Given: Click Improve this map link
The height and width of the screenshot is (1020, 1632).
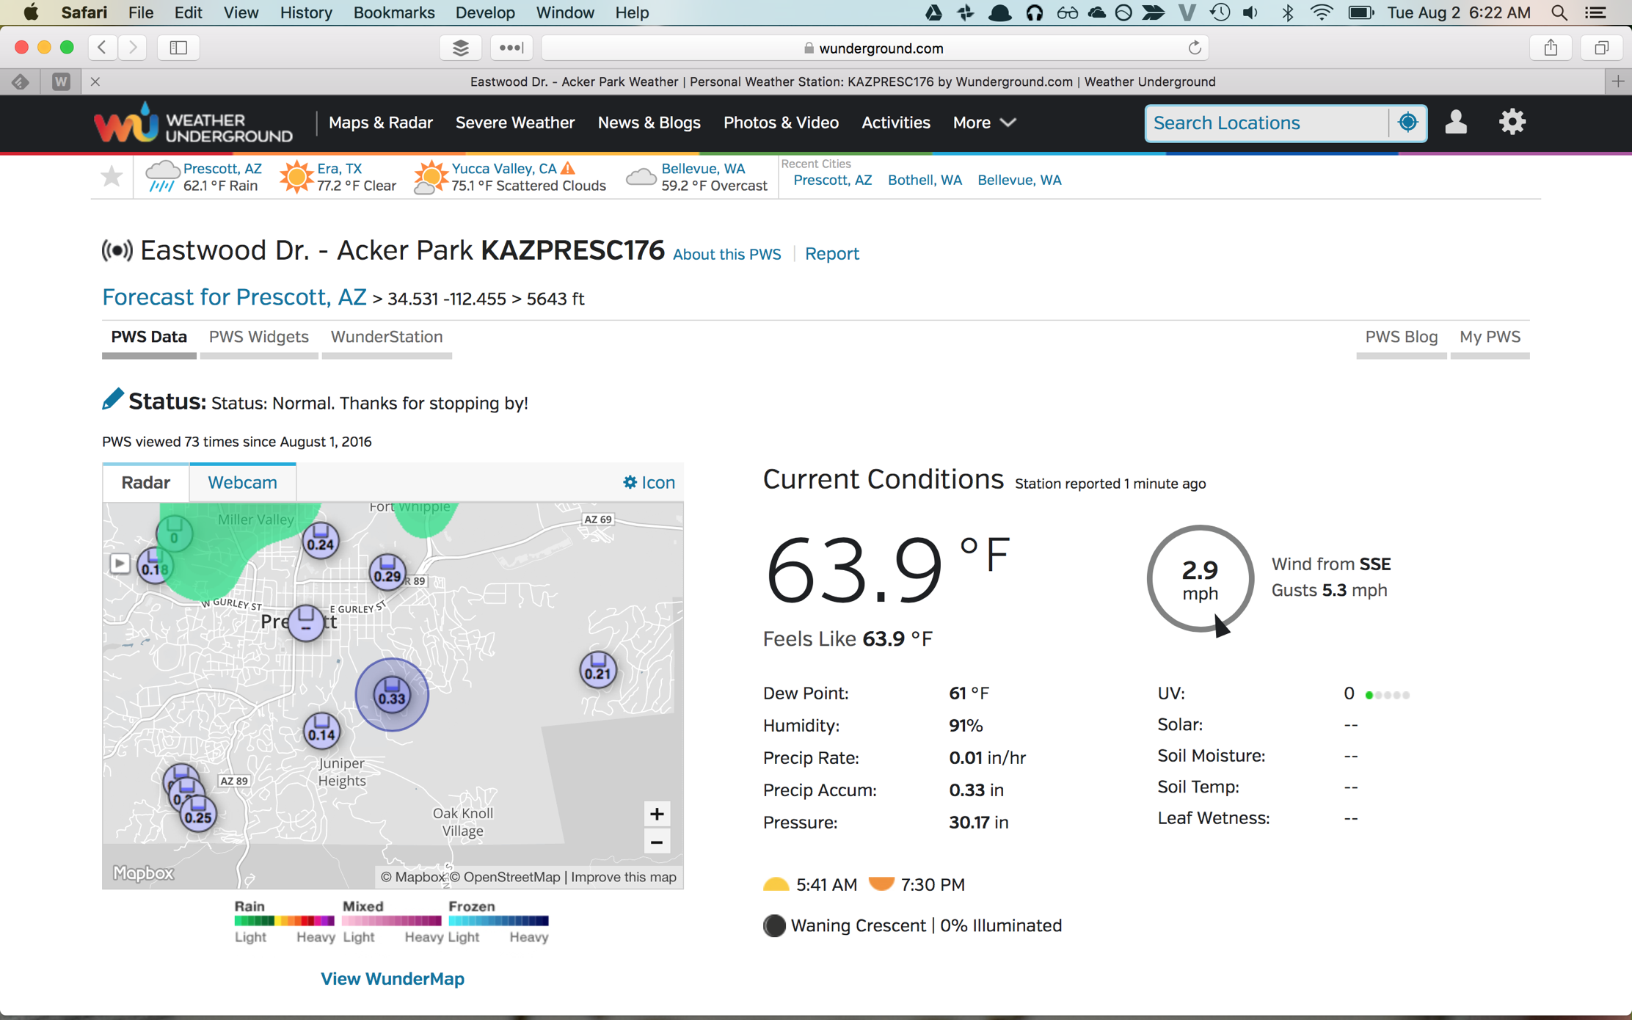Looking at the screenshot, I should [623, 877].
